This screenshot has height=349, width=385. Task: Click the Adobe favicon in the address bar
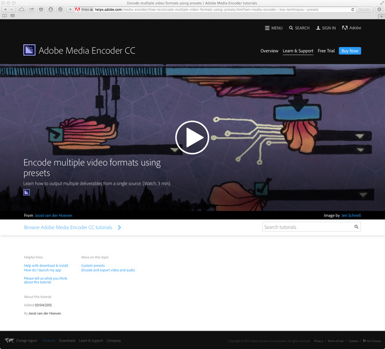[x=78, y=9]
